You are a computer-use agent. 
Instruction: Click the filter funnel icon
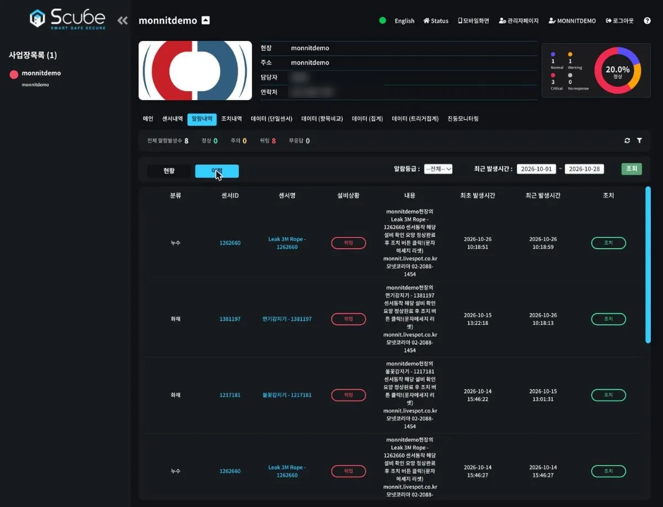639,141
